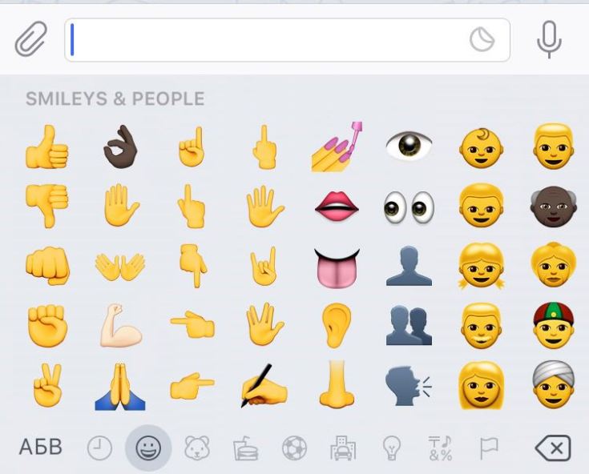Open the Animals & Nature bear tab
589x474 pixels.
[197, 448]
